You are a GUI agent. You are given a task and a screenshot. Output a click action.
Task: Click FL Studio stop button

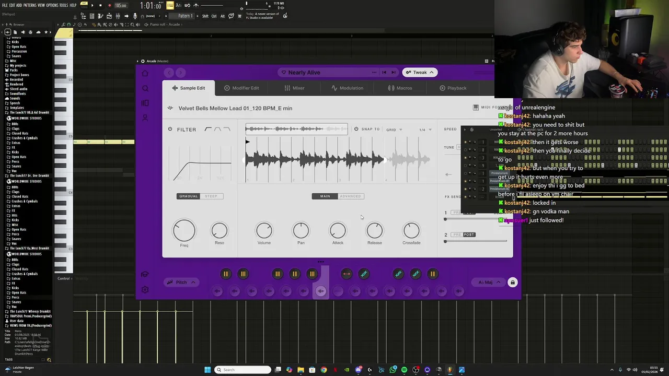pos(100,5)
